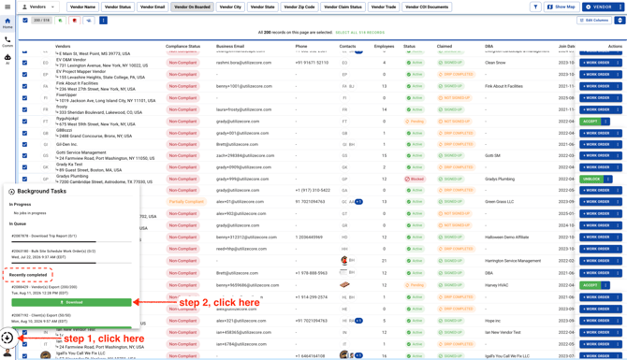Click the Business Email column header
Viewport: 627px width, 360px height.
[x=230, y=47]
